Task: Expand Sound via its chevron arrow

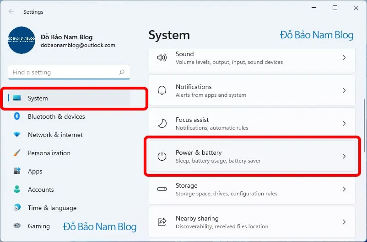Action: coord(344,58)
